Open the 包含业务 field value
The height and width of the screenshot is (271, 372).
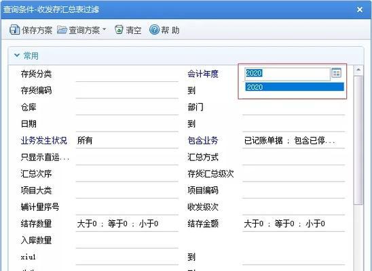[293, 141]
